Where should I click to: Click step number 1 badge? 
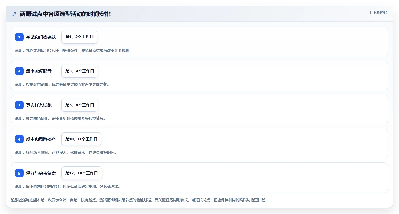pos(19,37)
